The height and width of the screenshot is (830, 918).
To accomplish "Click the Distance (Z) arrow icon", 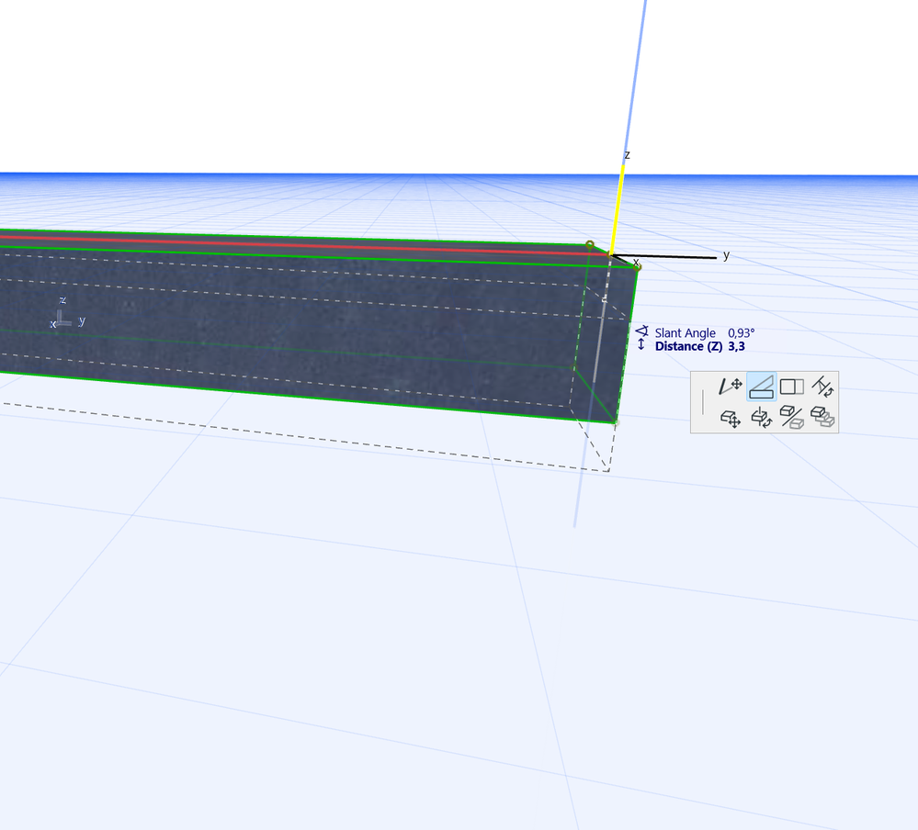I will (x=641, y=345).
